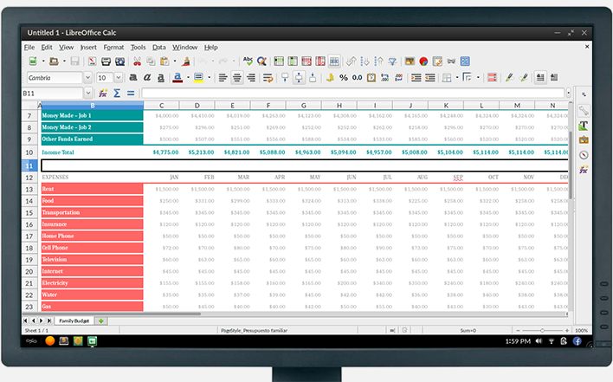Click the Cut scissors icon
Screen dimensions: 613x382
(137, 62)
